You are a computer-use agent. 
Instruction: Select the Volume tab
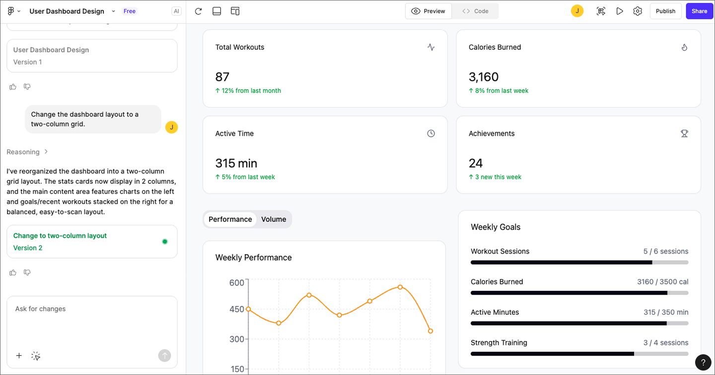click(274, 219)
